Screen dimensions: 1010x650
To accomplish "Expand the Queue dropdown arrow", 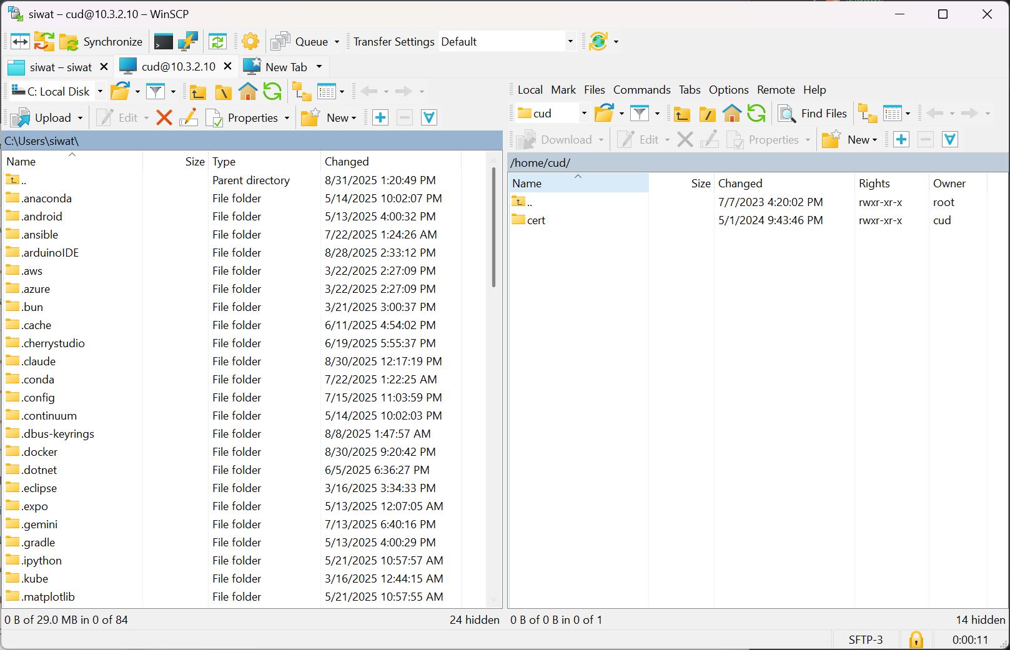I will point(337,42).
